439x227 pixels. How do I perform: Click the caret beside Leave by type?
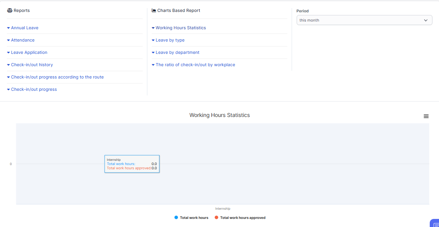click(x=153, y=40)
